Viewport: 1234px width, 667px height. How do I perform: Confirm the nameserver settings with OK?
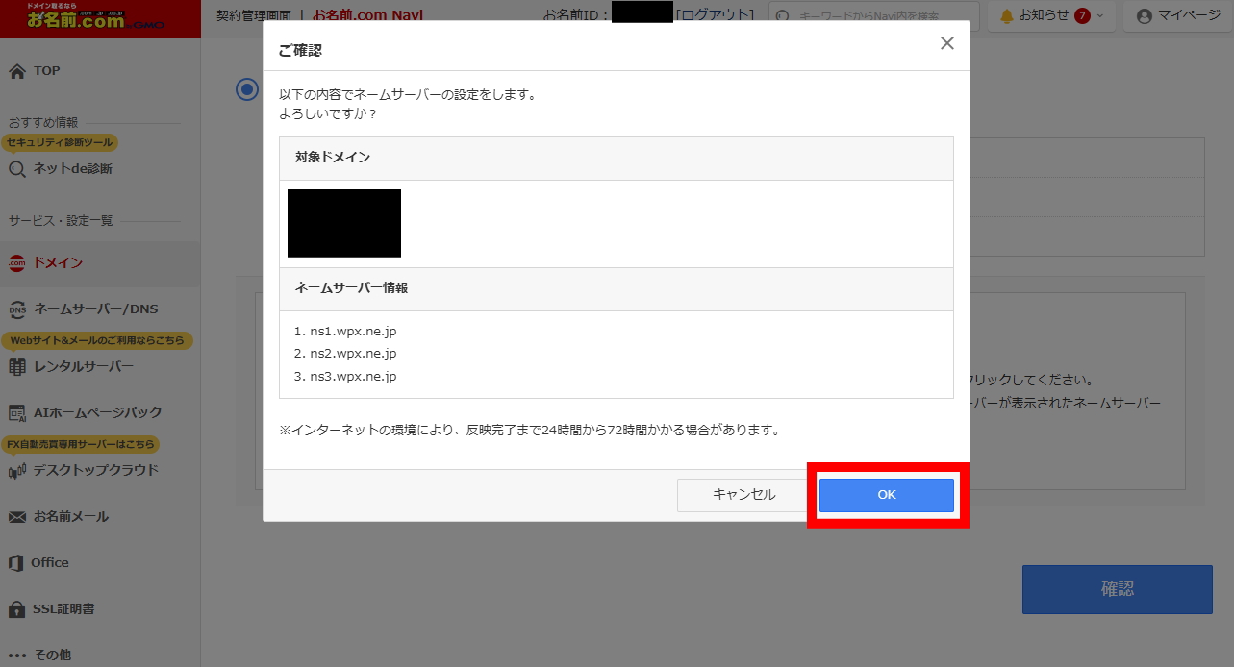pyautogui.click(x=886, y=495)
